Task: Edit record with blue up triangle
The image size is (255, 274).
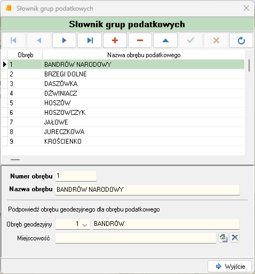Action: pyautogui.click(x=165, y=41)
